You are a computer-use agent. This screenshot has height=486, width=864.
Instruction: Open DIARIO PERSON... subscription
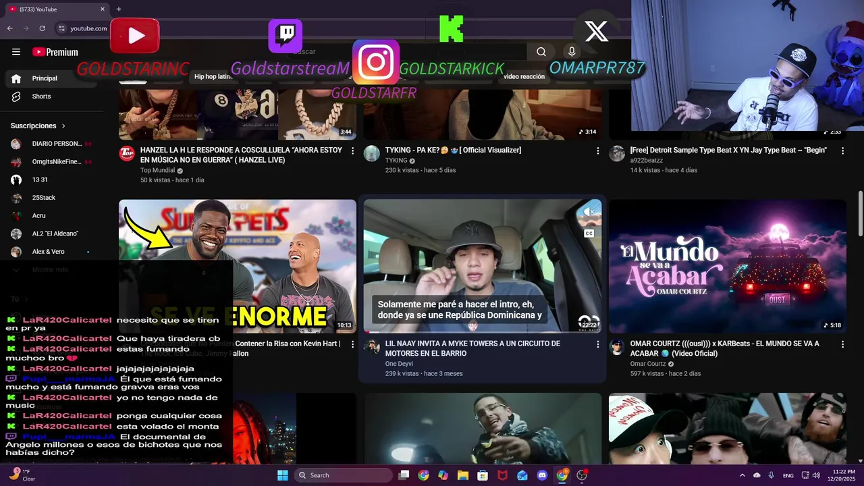pyautogui.click(x=51, y=144)
